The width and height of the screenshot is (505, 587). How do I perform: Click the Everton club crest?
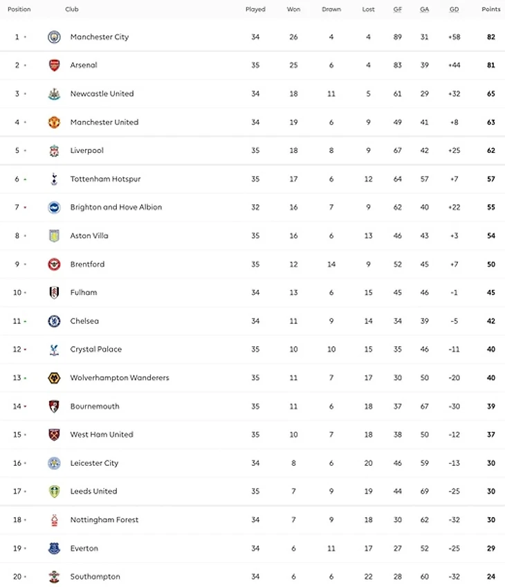(54, 548)
